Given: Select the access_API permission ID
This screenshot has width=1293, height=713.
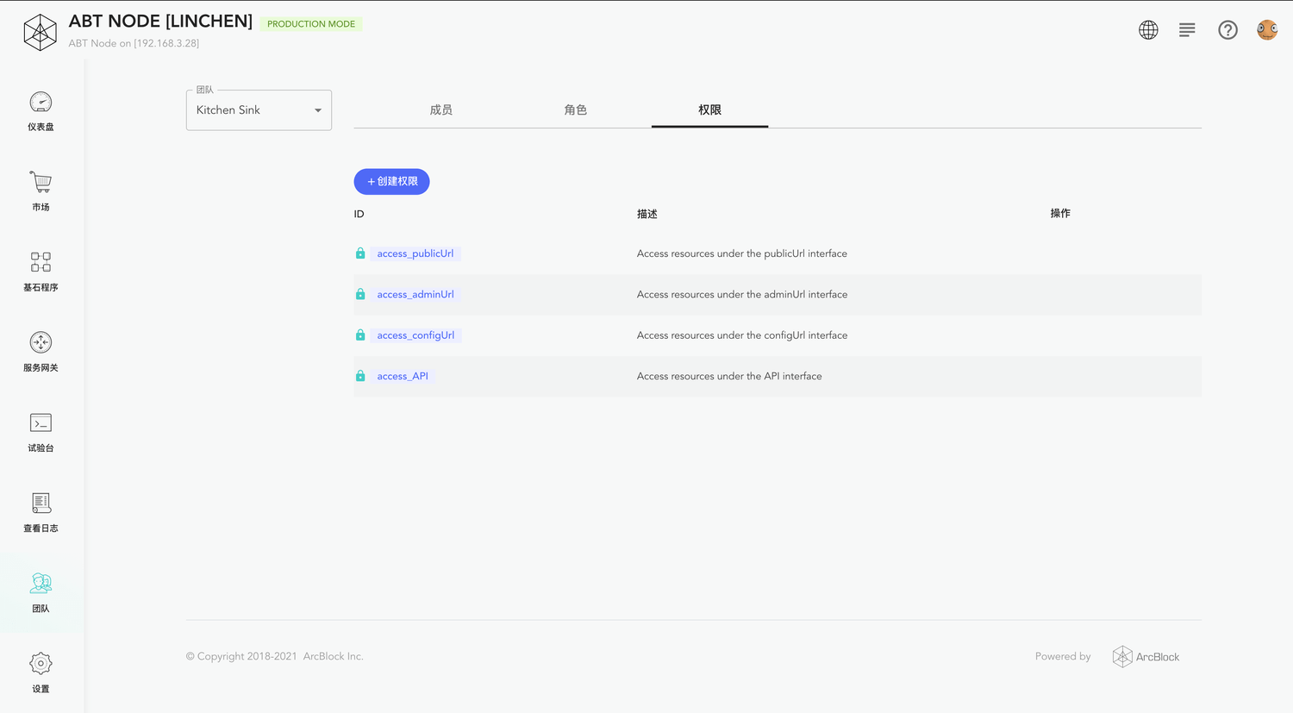Looking at the screenshot, I should (x=403, y=376).
